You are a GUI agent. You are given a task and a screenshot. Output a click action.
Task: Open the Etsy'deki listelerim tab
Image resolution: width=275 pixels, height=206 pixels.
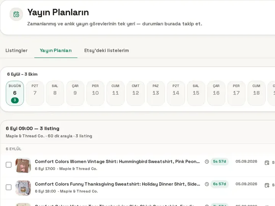(107, 50)
